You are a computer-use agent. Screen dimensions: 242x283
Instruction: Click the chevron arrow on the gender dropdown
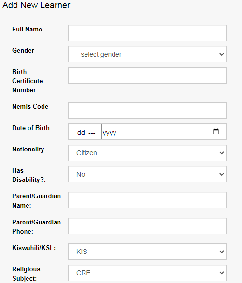point(222,54)
